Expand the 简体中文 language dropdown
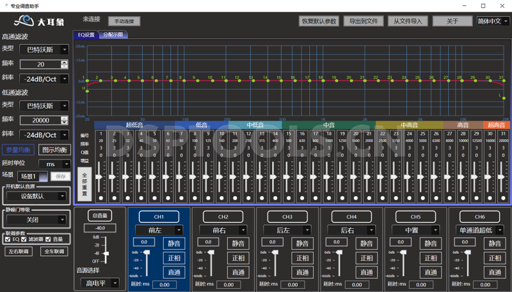 point(493,21)
